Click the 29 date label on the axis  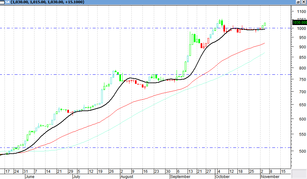71,172
